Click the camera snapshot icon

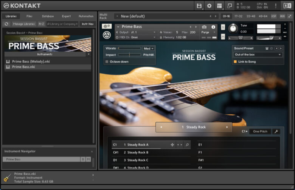[x=204, y=27]
